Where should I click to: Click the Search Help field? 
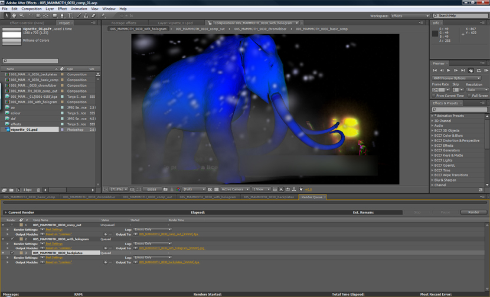tap(460, 15)
